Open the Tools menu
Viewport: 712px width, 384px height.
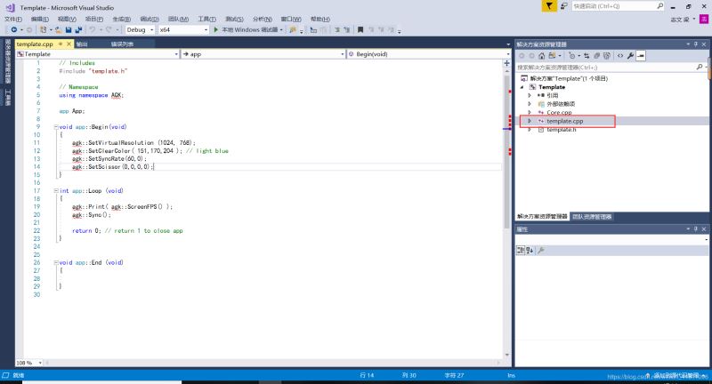click(206, 19)
